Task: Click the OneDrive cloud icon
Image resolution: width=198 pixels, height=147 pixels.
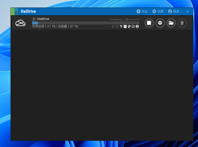Action: click(x=21, y=23)
